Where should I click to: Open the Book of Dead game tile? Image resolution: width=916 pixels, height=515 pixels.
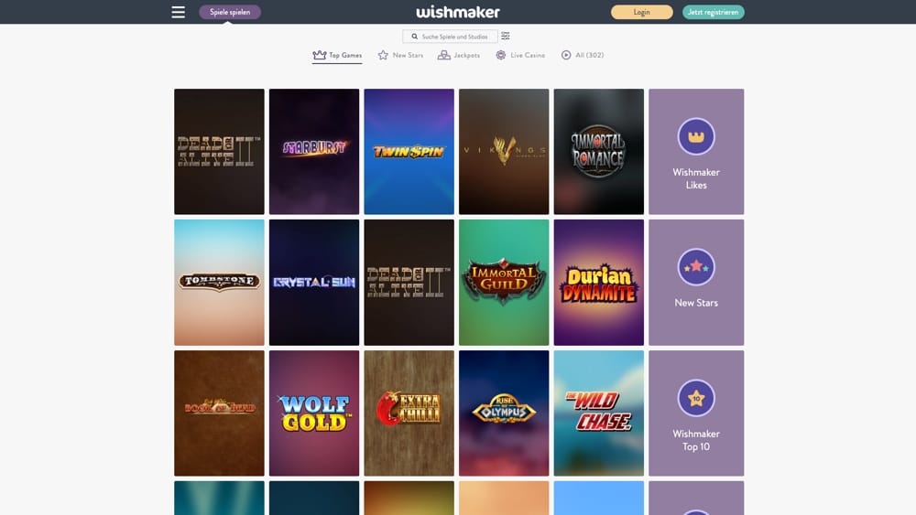coord(219,413)
